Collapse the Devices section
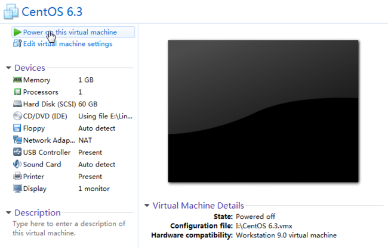 pos(9,68)
